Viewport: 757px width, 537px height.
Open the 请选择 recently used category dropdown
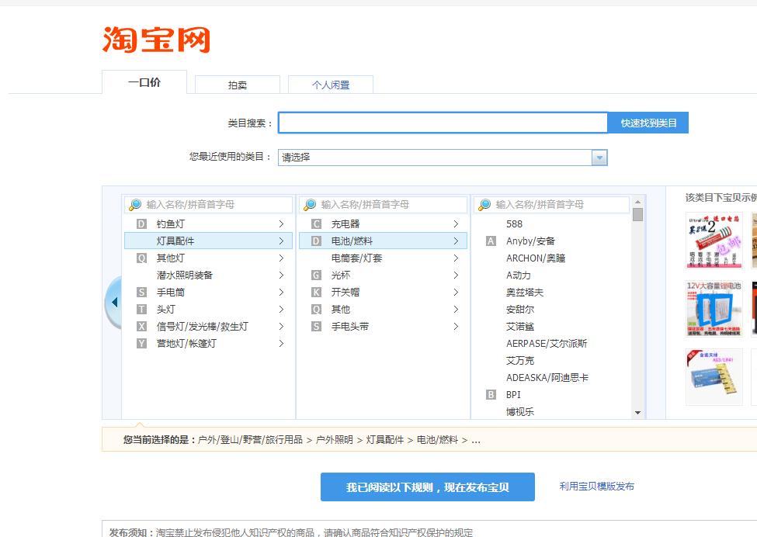point(599,157)
